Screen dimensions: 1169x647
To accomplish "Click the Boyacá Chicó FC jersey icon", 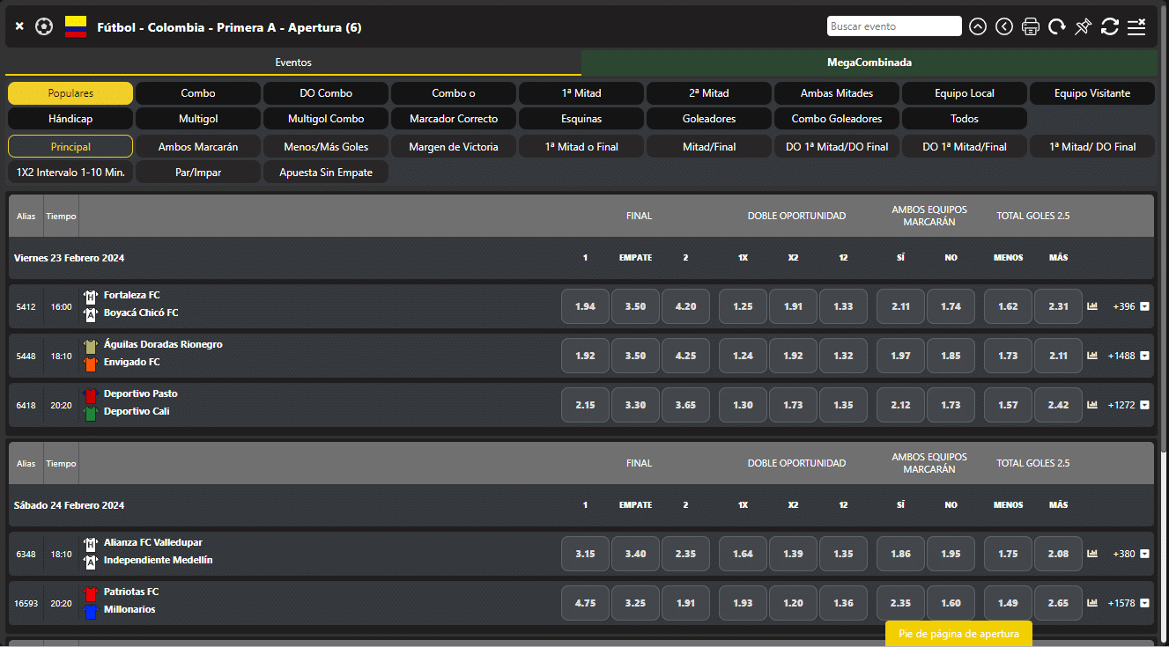I will (x=90, y=314).
